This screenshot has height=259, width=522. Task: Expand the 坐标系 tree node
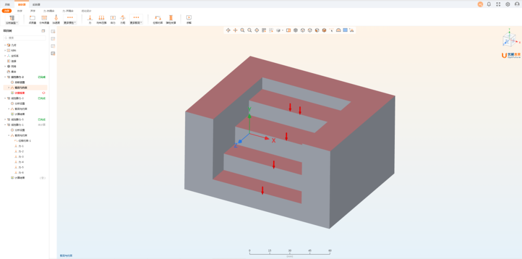(5, 56)
